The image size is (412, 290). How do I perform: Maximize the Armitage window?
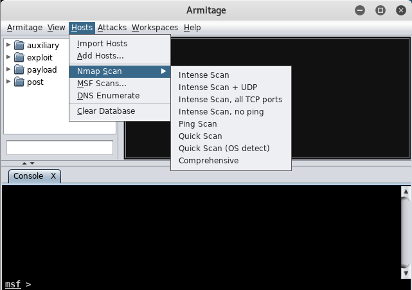pos(381,10)
